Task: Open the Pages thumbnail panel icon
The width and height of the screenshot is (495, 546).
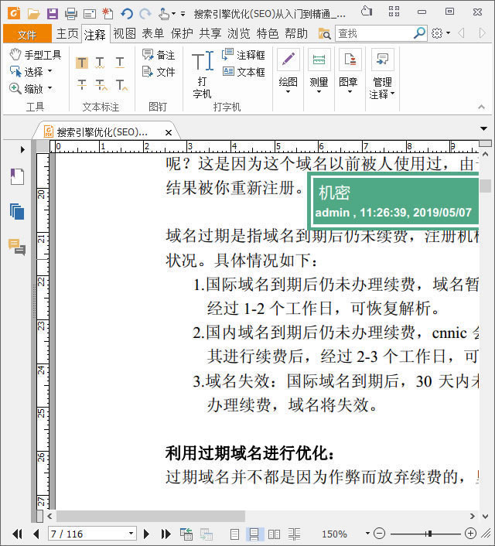Action: coord(17,211)
